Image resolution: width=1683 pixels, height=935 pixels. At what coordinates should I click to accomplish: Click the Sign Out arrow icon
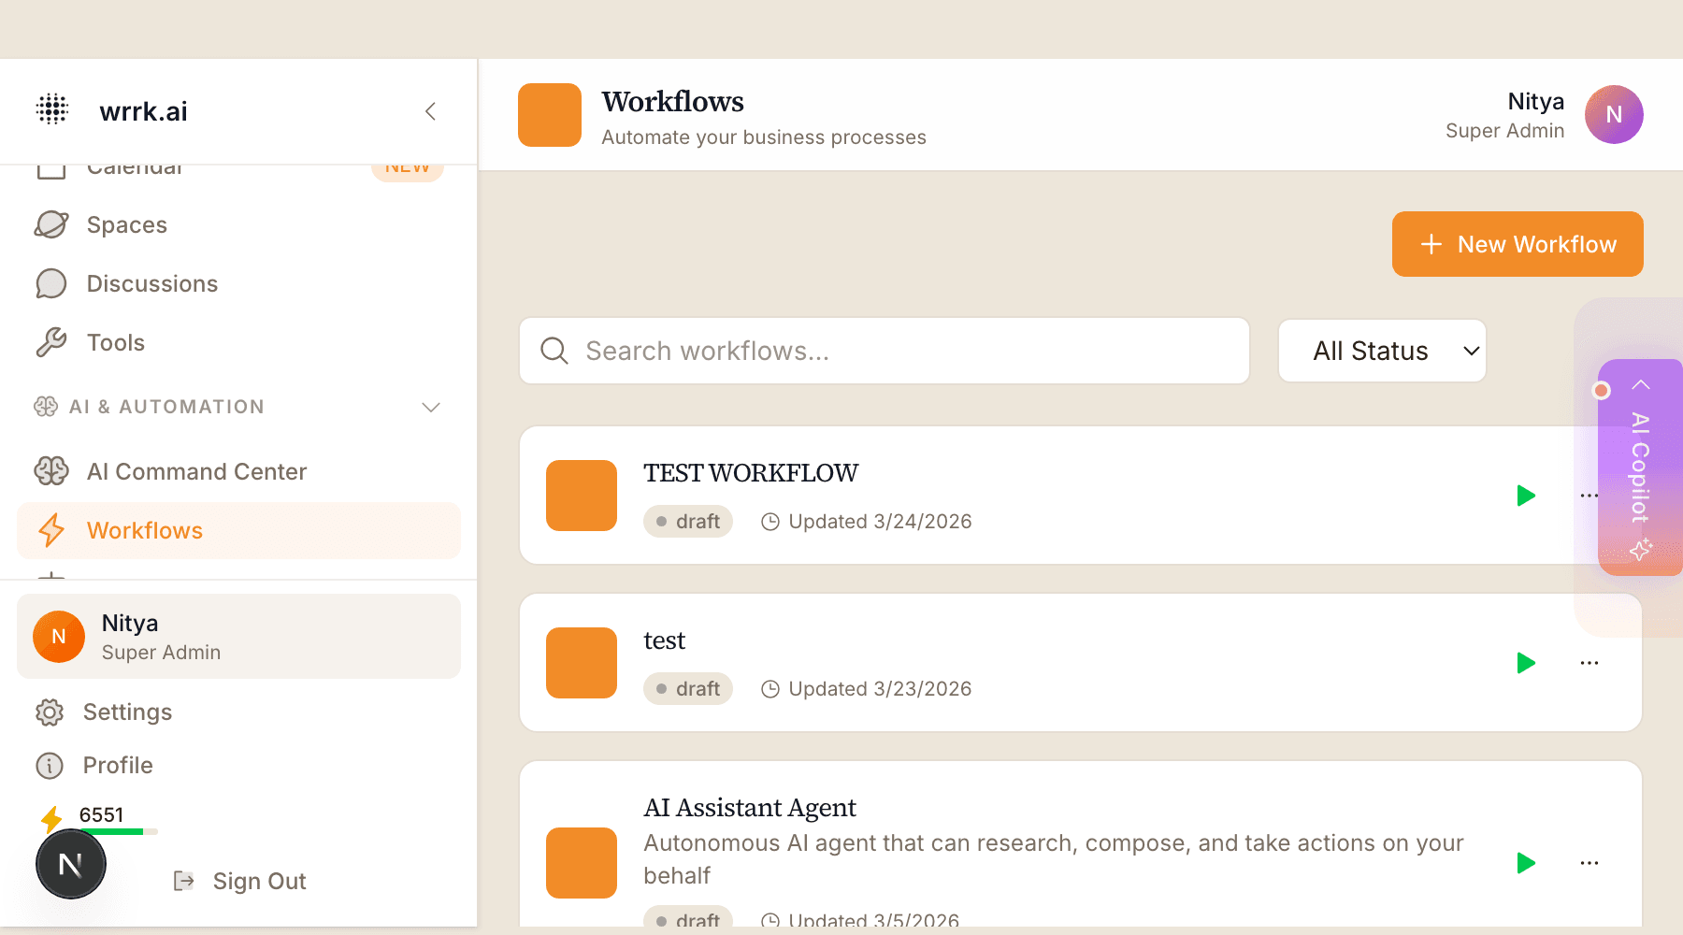click(x=183, y=880)
